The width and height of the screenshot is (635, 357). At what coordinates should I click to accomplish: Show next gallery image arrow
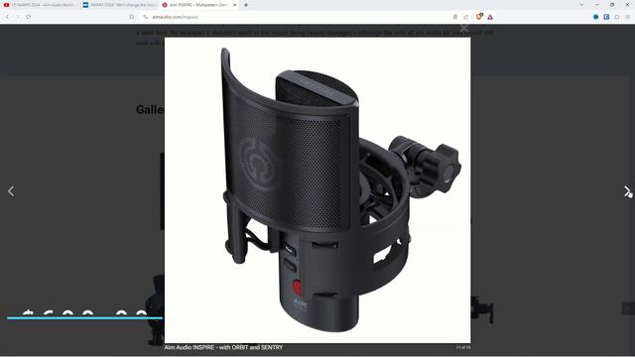click(626, 191)
